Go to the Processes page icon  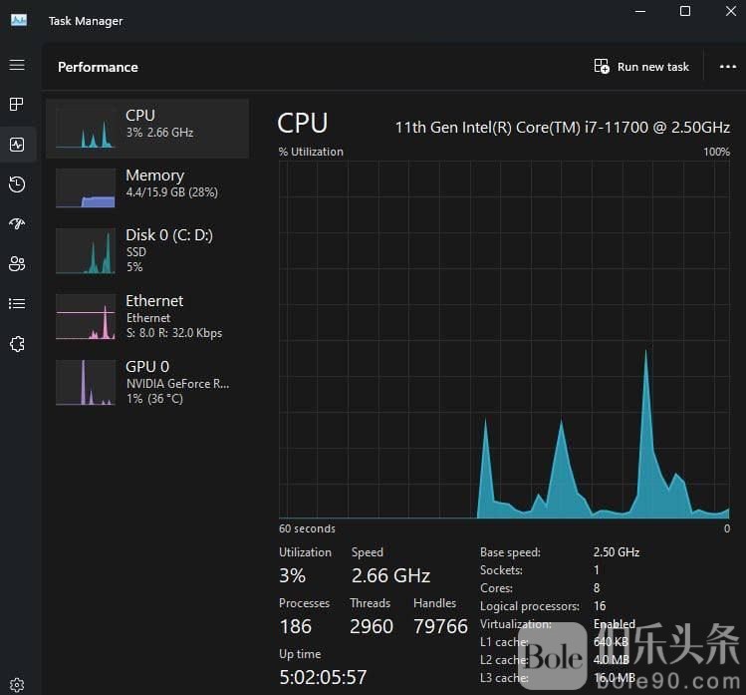pos(17,104)
